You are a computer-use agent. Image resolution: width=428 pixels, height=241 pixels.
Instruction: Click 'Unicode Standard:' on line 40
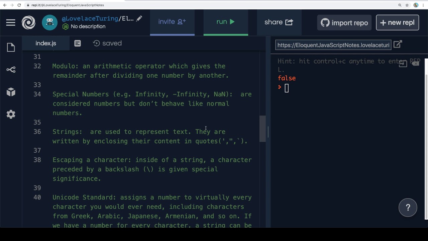click(84, 197)
